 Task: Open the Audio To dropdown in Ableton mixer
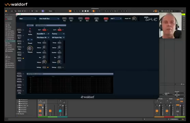click(x=169, y=95)
